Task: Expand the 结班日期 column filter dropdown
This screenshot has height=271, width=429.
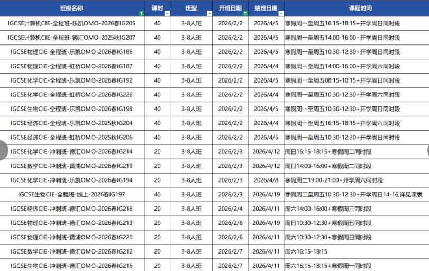Action: click(x=280, y=13)
